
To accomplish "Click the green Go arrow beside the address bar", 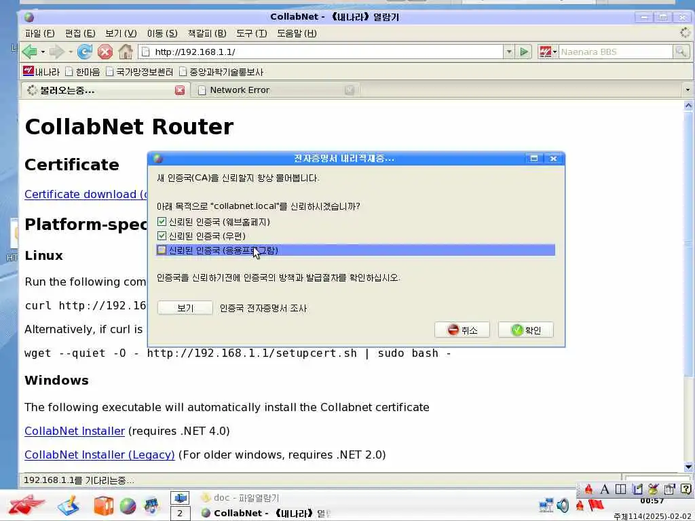I will [x=524, y=52].
